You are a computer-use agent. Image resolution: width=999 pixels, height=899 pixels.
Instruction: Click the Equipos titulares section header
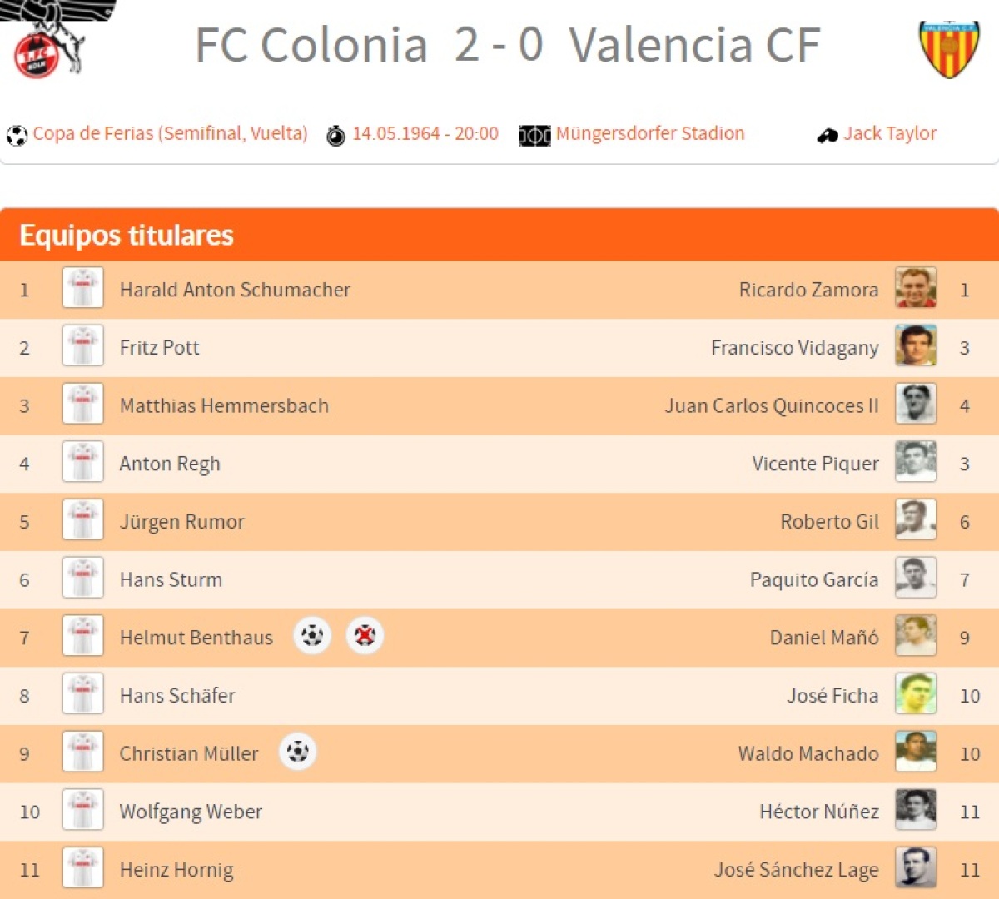coord(127,236)
